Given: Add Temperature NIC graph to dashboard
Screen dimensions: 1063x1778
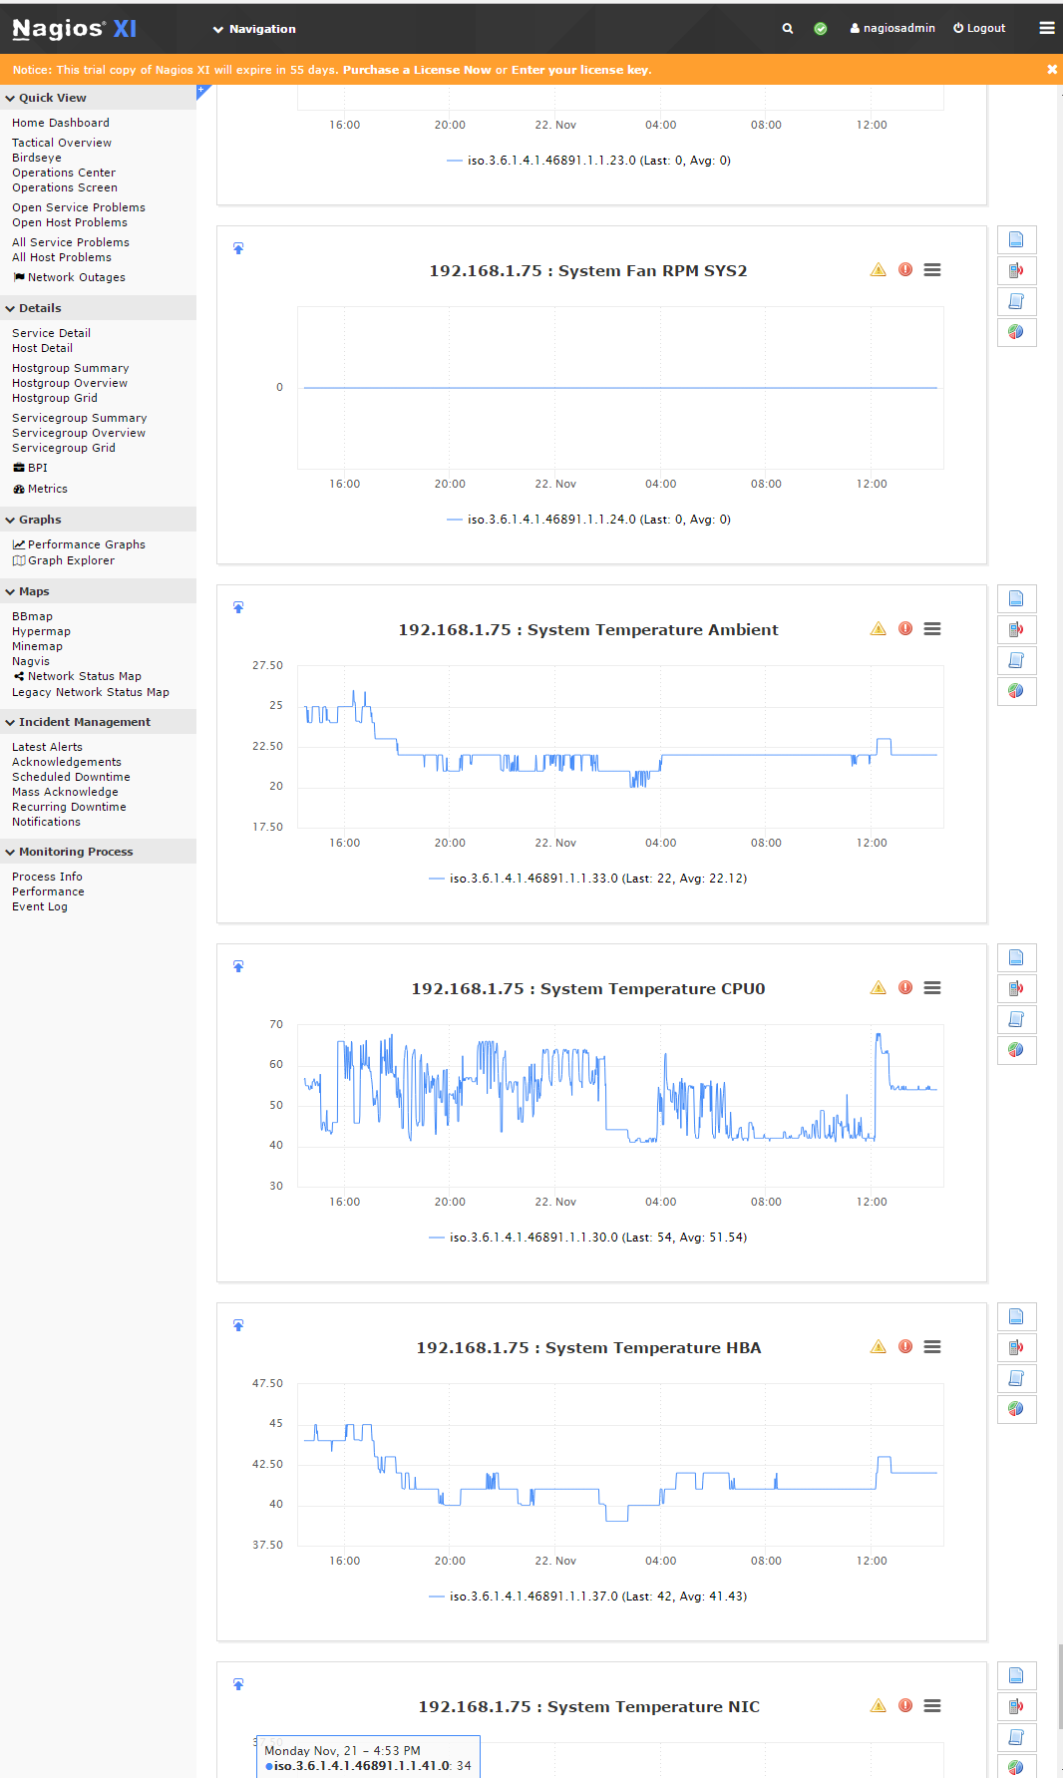Looking at the screenshot, I should coord(238,1684).
